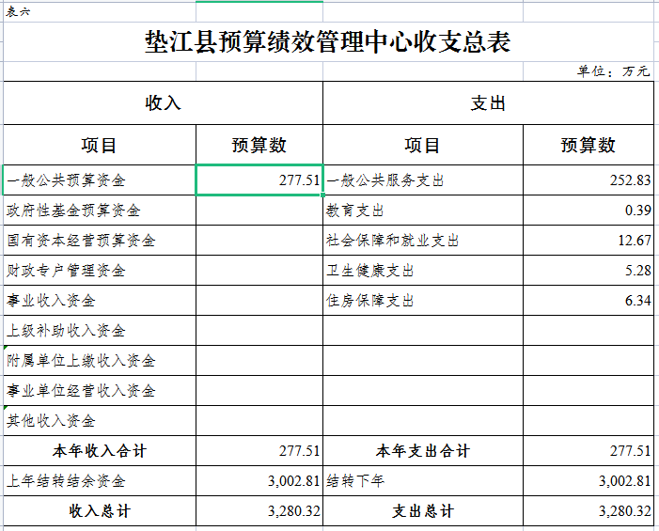Click the 附属单位上缴收入资金 cell
This screenshot has width=659, height=531.
coord(100,361)
